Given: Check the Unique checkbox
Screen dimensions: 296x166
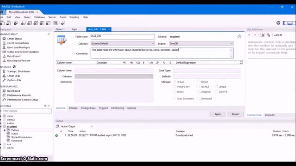Looking at the screenshot, I should coord(216,87).
